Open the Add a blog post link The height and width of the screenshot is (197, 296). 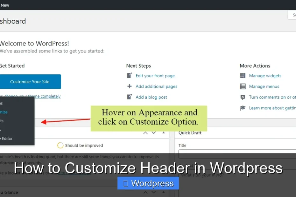tap(151, 97)
